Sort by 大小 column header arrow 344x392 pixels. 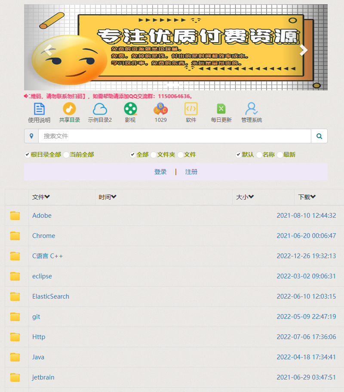(x=251, y=197)
